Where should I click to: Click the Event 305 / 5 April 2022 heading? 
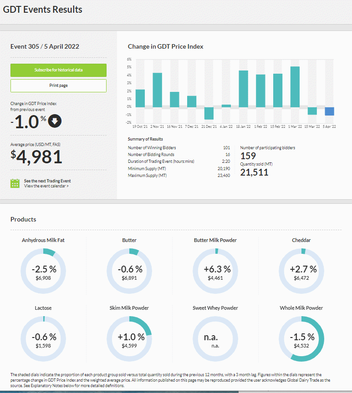[45, 46]
